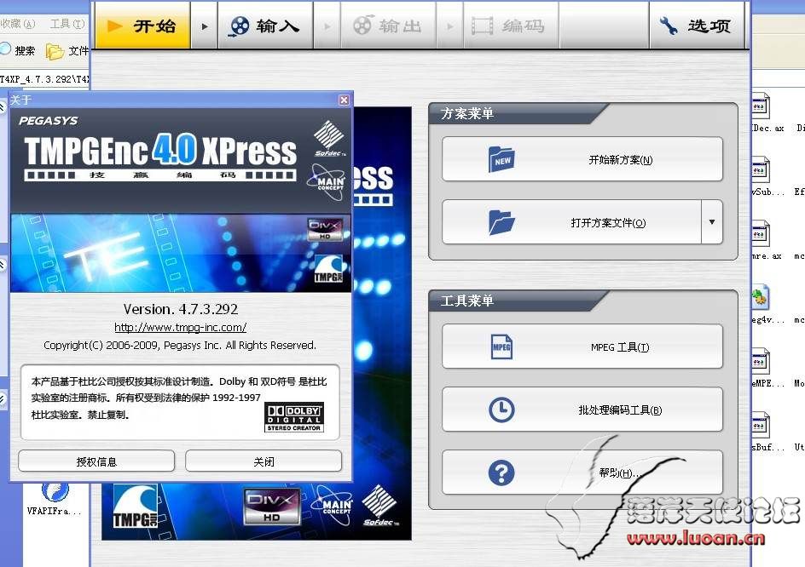Image resolution: width=805 pixels, height=567 pixels.
Task: Click the Explorer address path T4XP_4.7.3.292
Action: tap(44, 79)
